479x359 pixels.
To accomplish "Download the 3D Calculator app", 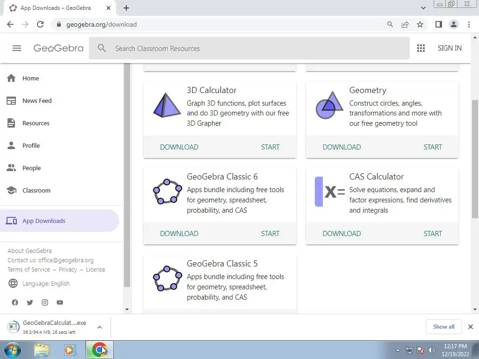I will coord(179,147).
